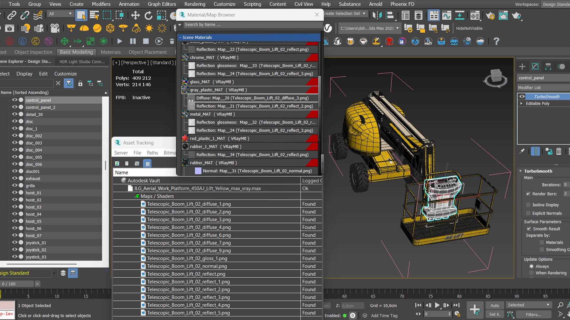Click the Auto key button

click(495, 305)
